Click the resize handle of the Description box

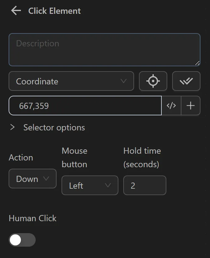click(x=197, y=63)
